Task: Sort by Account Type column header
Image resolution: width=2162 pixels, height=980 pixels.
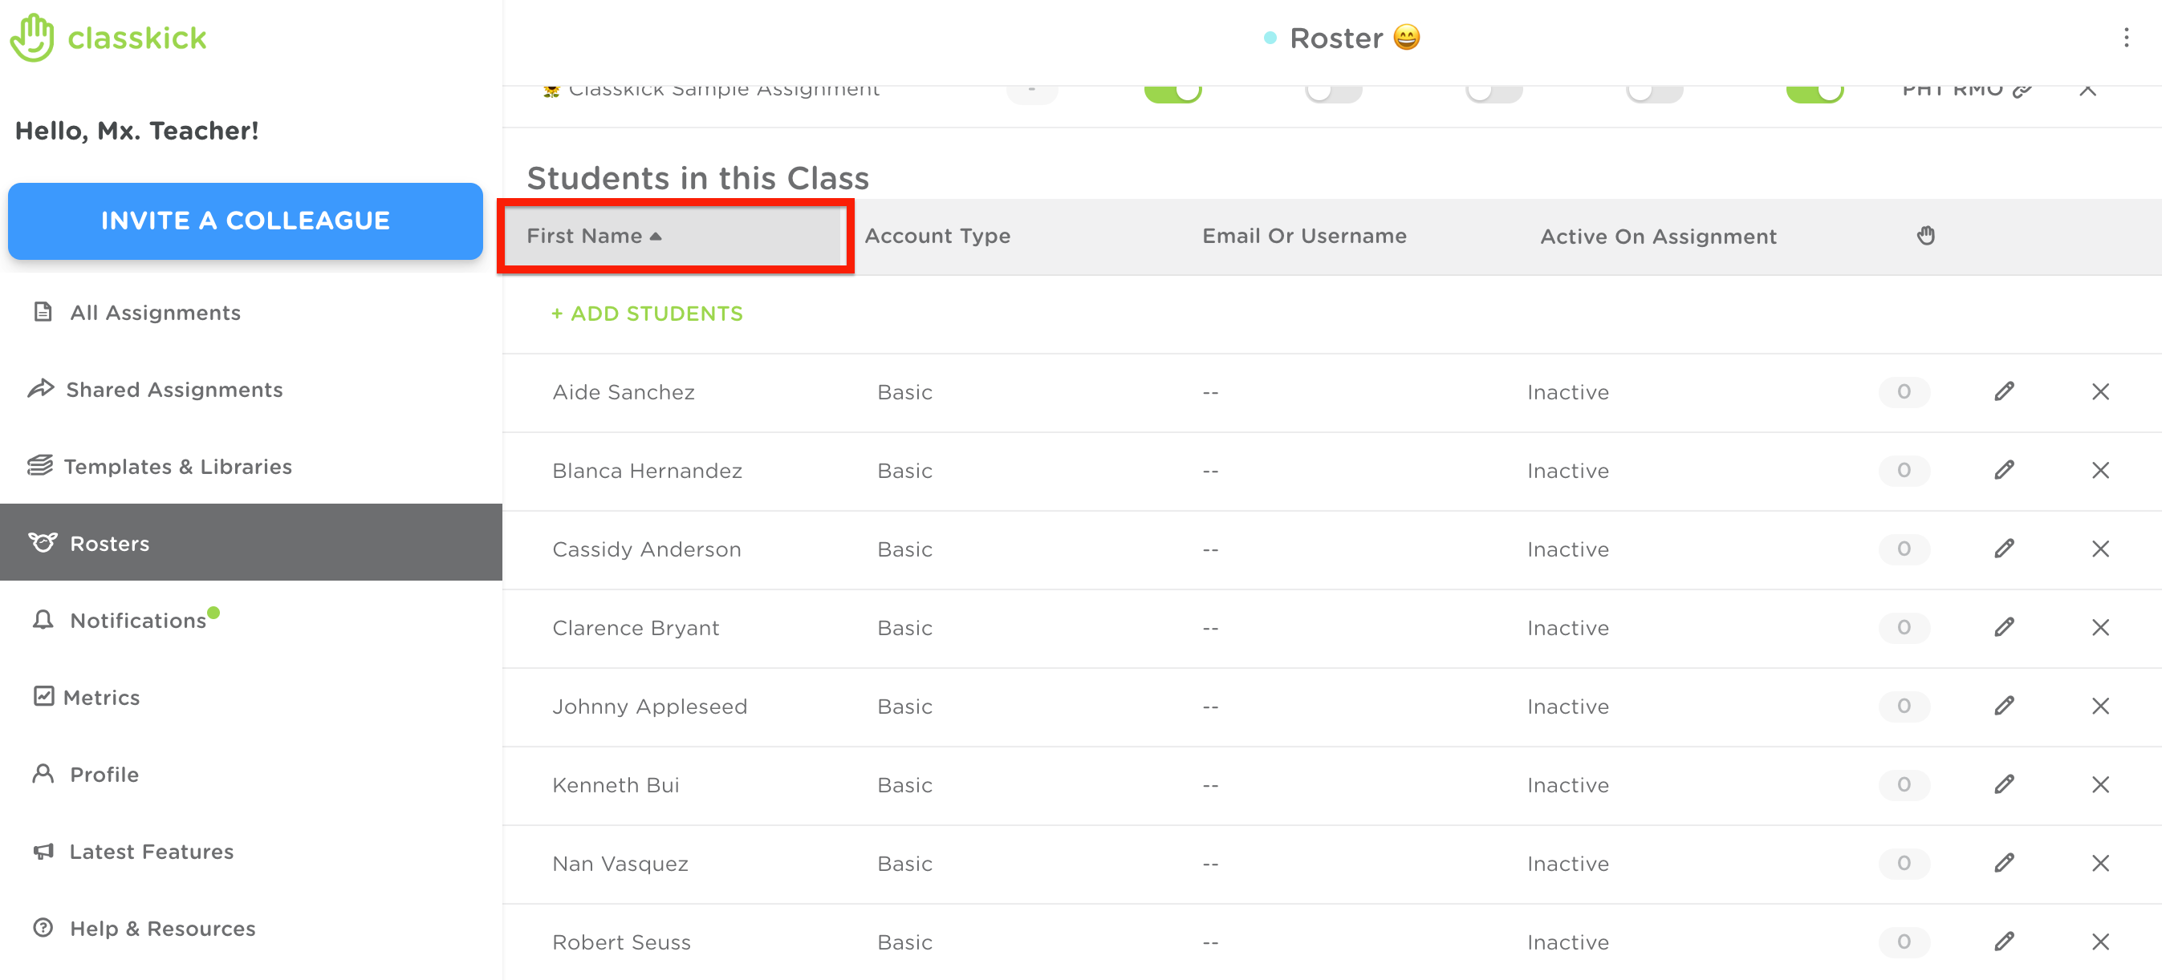Action: (937, 237)
